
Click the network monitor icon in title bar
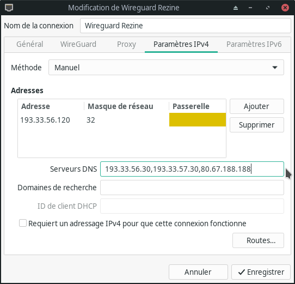[9, 8]
